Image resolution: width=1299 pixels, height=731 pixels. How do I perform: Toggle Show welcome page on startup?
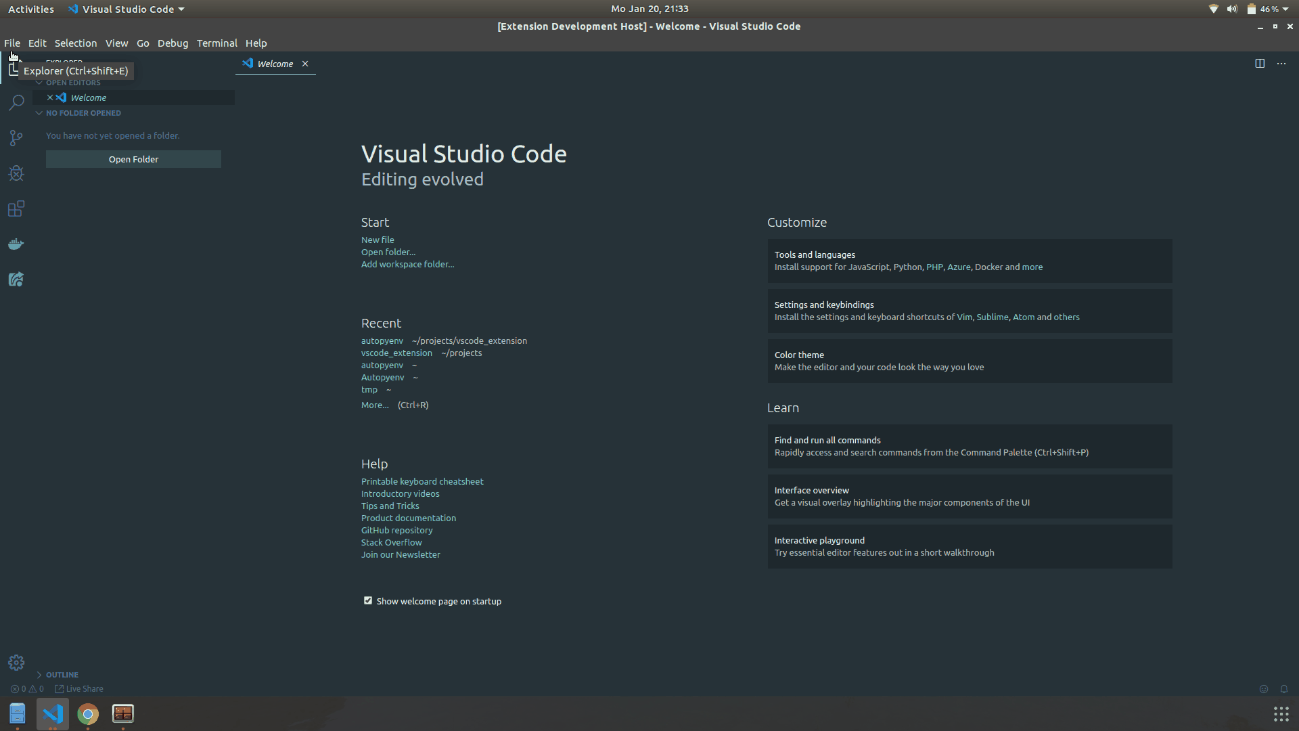[x=367, y=600]
